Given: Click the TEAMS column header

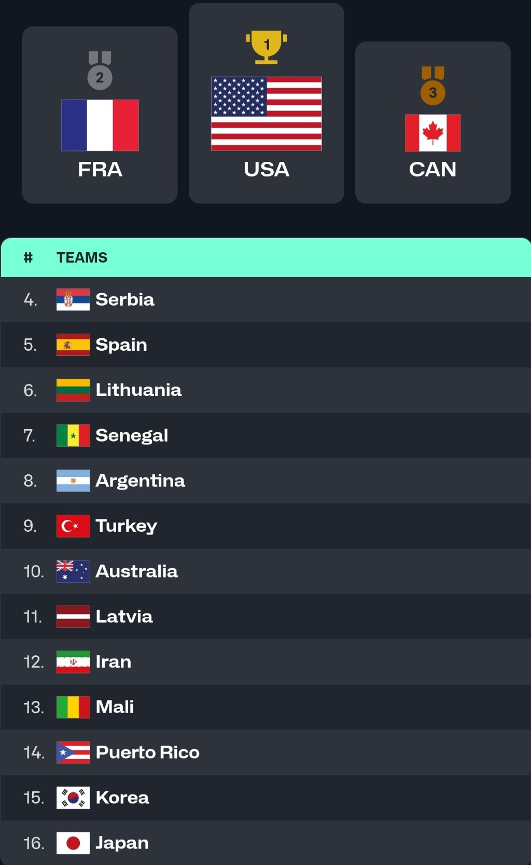Looking at the screenshot, I should [x=82, y=257].
